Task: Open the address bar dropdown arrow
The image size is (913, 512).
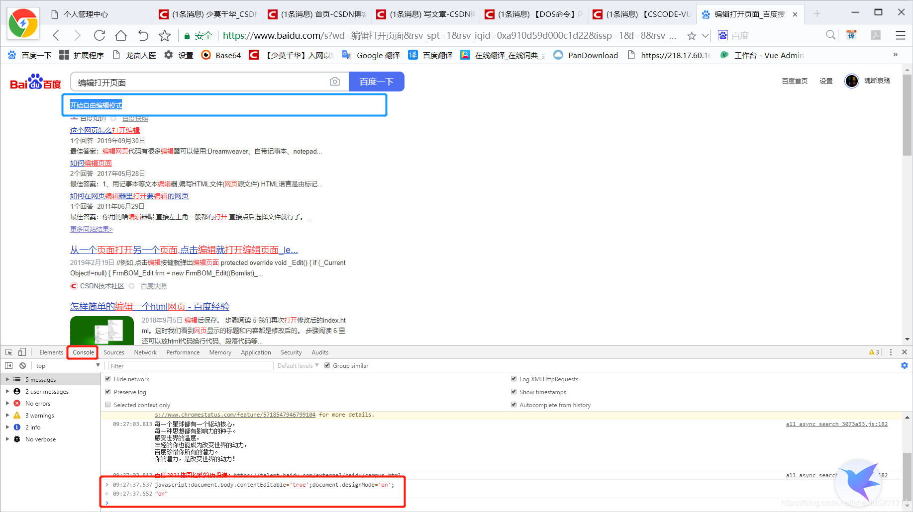Action: pyautogui.click(x=705, y=36)
